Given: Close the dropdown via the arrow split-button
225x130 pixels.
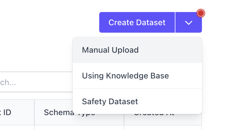Looking at the screenshot, I should (189, 22).
